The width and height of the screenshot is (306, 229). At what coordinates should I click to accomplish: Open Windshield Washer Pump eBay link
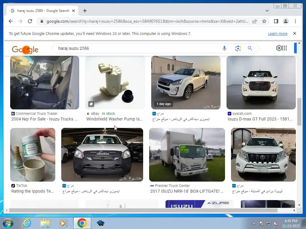pyautogui.click(x=114, y=119)
